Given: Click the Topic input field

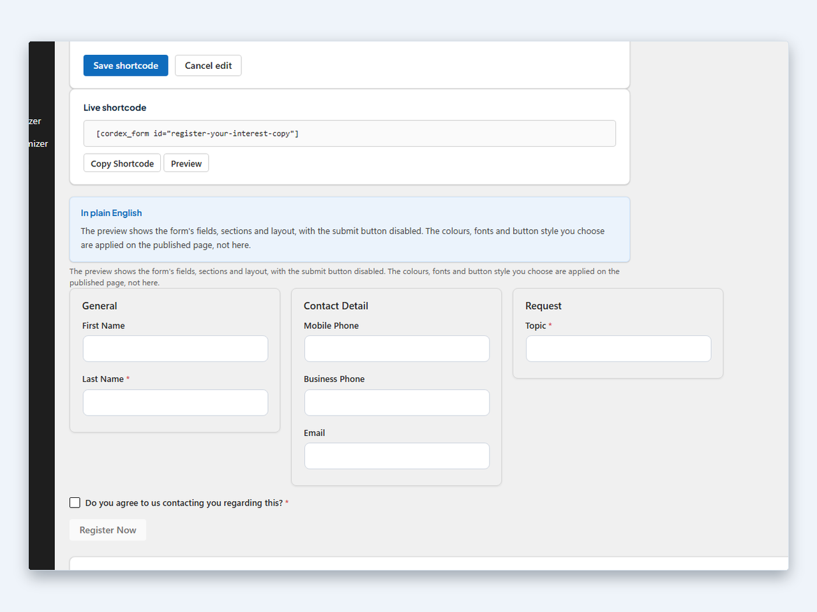Looking at the screenshot, I should (x=618, y=349).
